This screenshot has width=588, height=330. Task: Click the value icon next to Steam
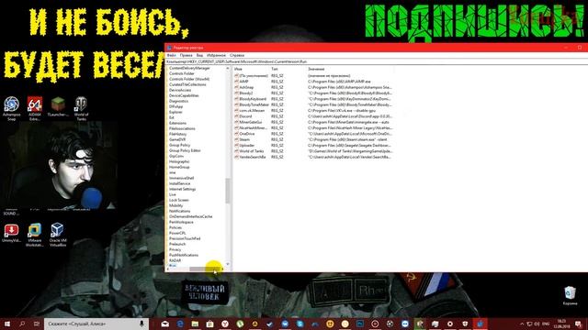(x=236, y=139)
